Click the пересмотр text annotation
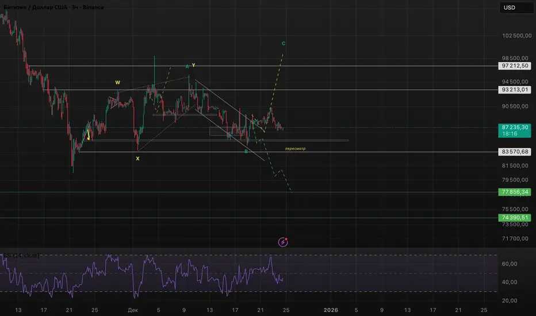 [296, 149]
